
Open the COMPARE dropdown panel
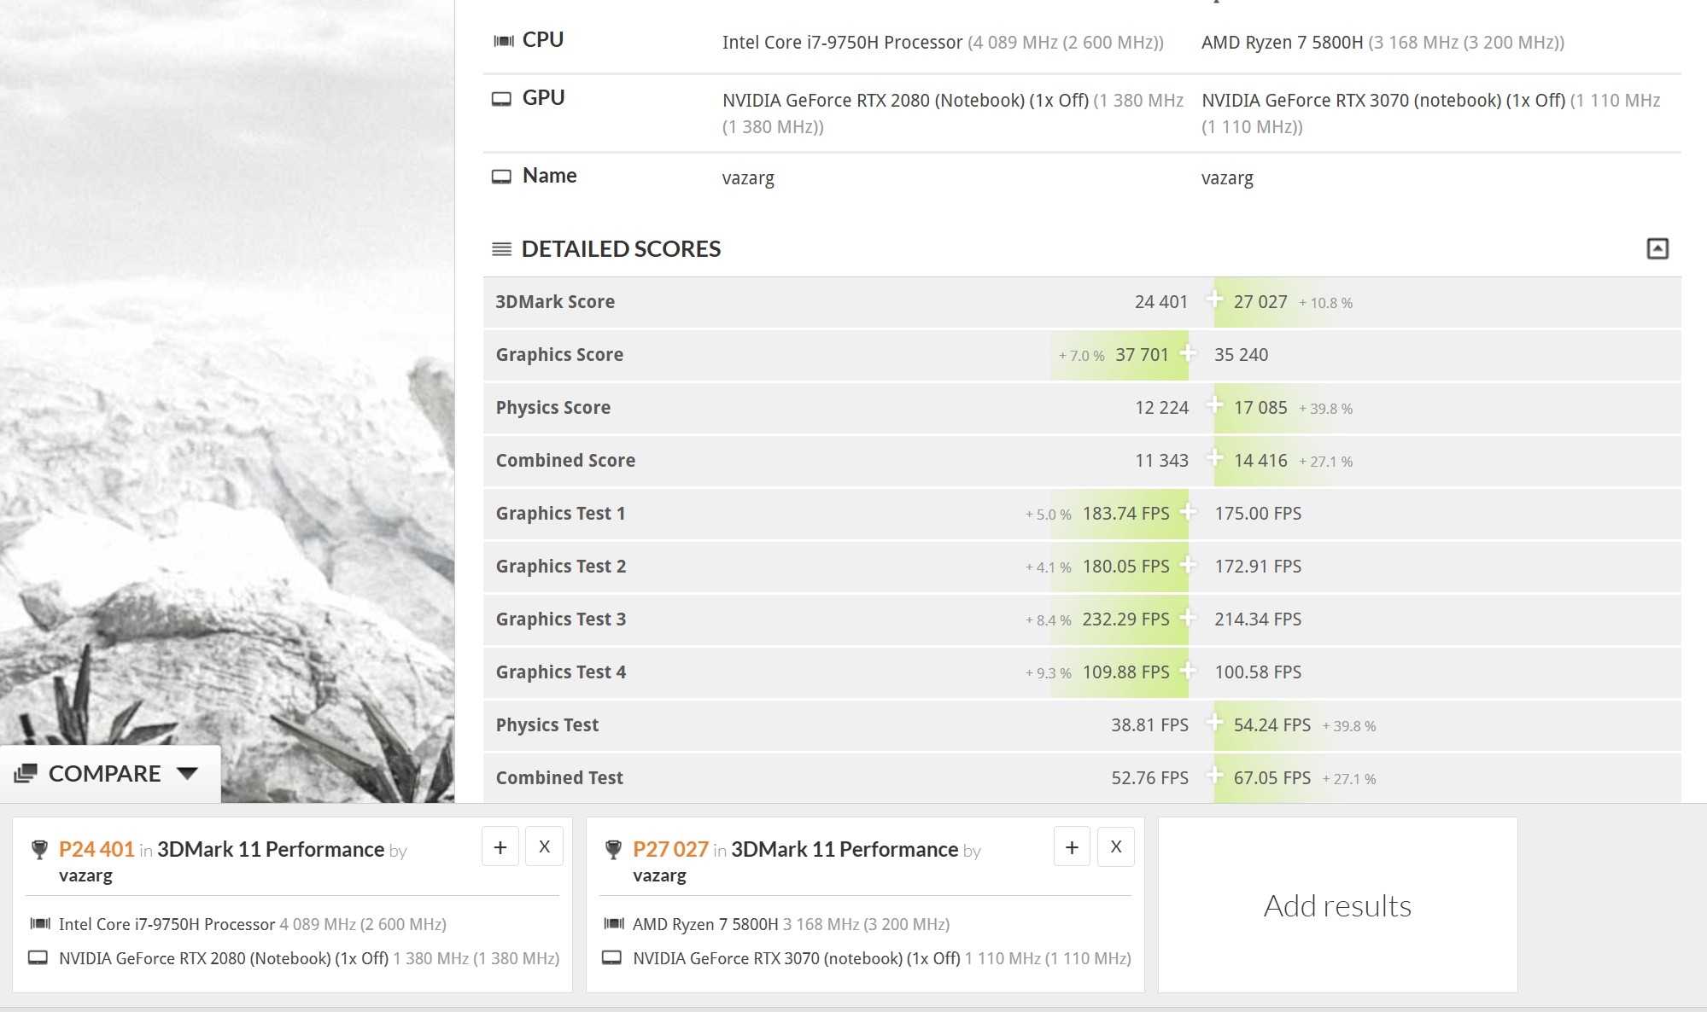(110, 773)
